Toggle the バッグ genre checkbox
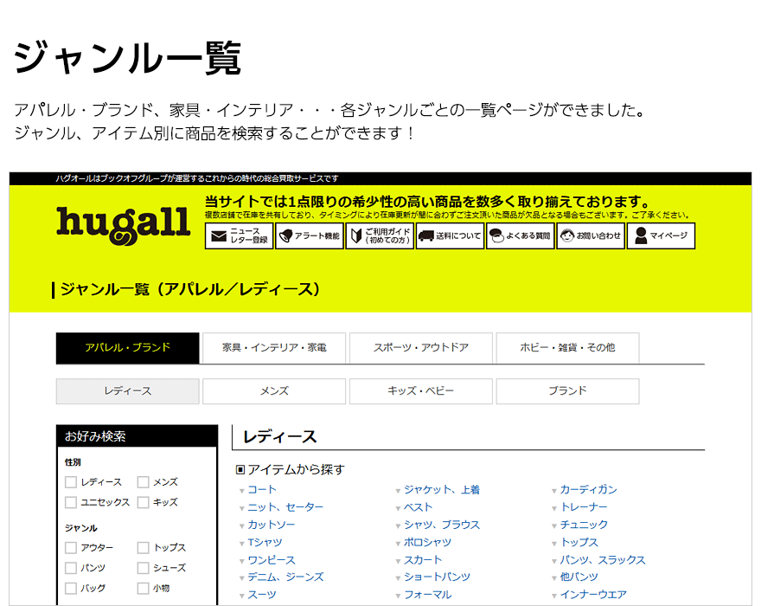The height and width of the screenshot is (606, 761). click(x=71, y=588)
